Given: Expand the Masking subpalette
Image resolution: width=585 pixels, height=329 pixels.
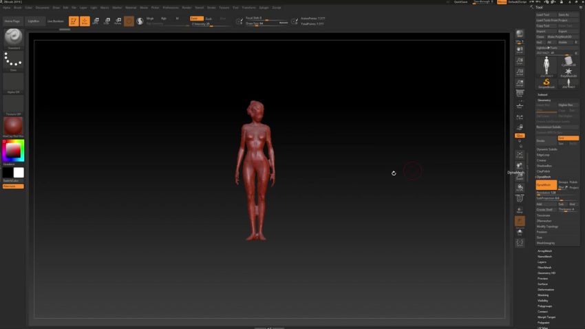Looking at the screenshot, I should point(543,295).
